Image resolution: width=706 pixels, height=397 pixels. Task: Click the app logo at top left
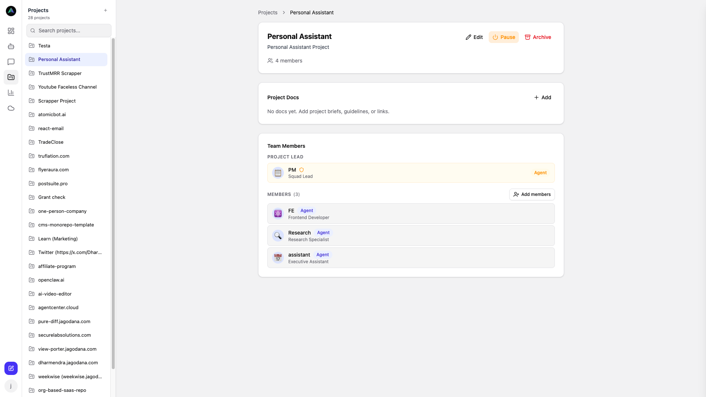click(11, 11)
